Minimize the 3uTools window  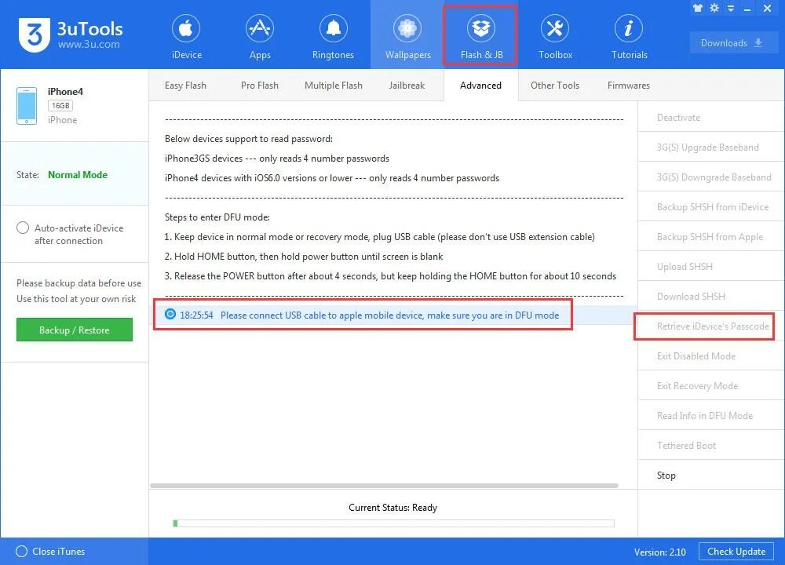point(747,9)
